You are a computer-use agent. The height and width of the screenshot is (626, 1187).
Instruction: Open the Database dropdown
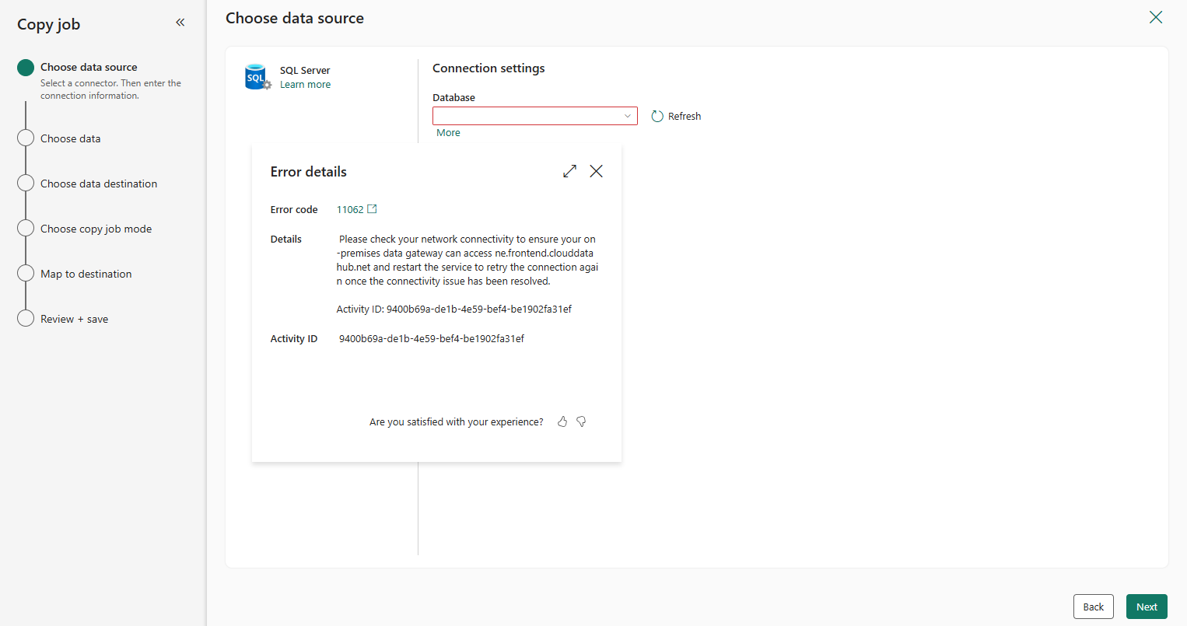[535, 116]
